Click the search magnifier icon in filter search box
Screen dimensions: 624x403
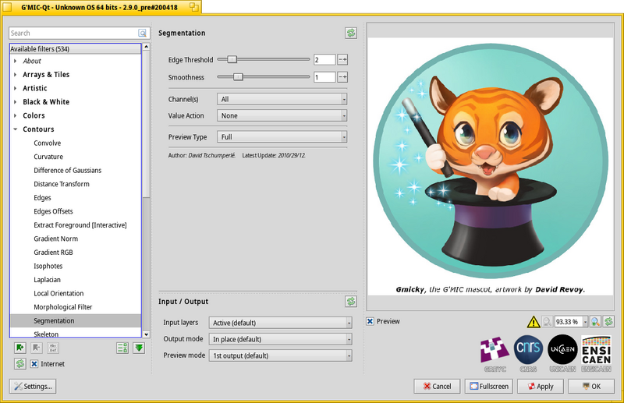tap(142, 33)
